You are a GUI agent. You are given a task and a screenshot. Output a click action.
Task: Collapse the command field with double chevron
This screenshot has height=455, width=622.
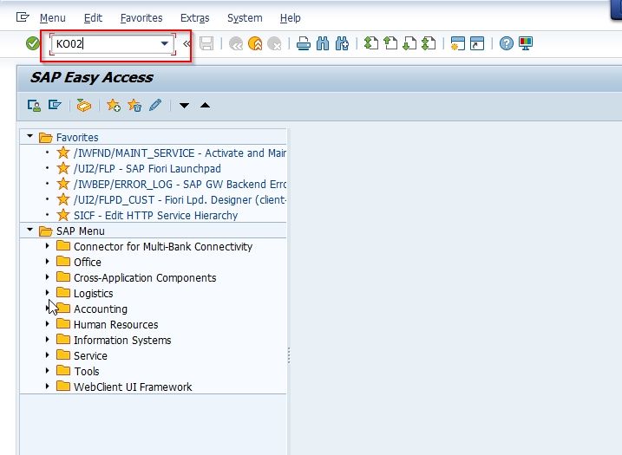point(187,43)
